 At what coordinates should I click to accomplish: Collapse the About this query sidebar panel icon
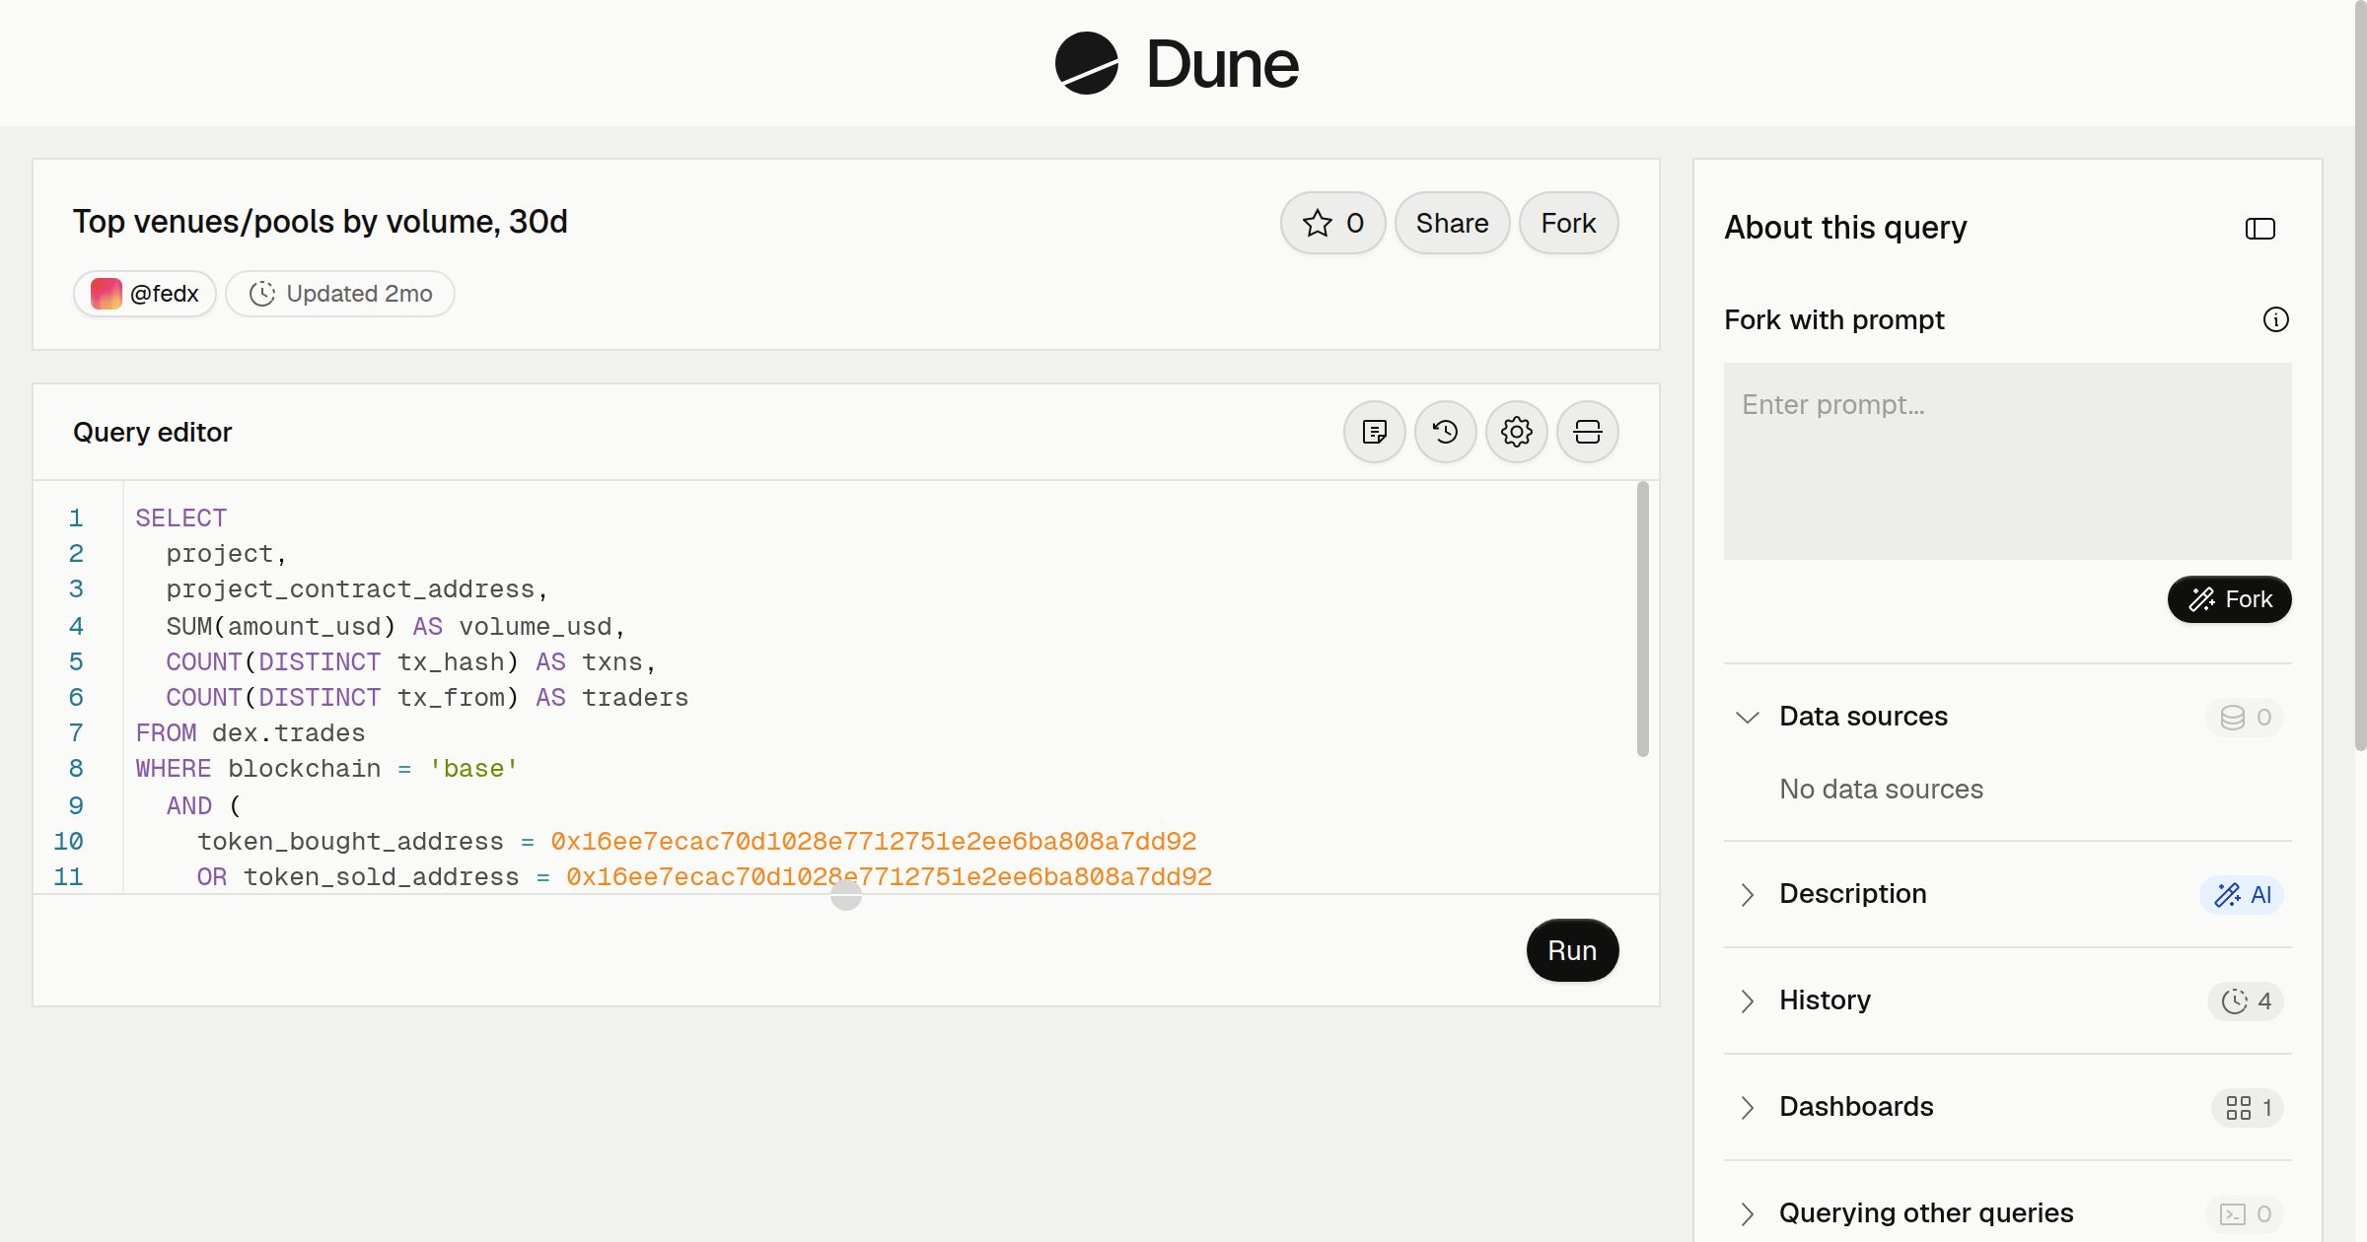(2259, 229)
